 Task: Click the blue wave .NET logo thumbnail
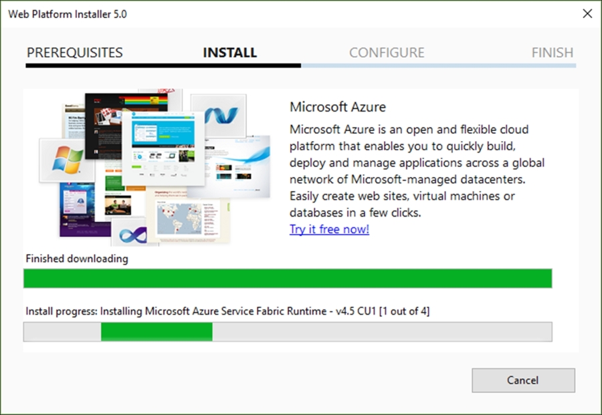pyautogui.click(x=220, y=116)
